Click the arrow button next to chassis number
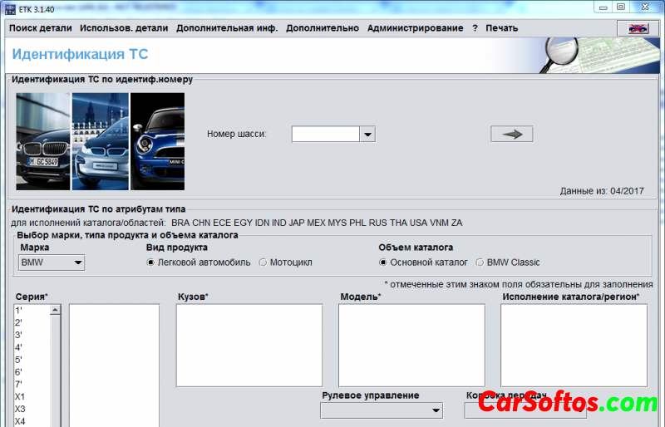665x427 pixels. 511,134
